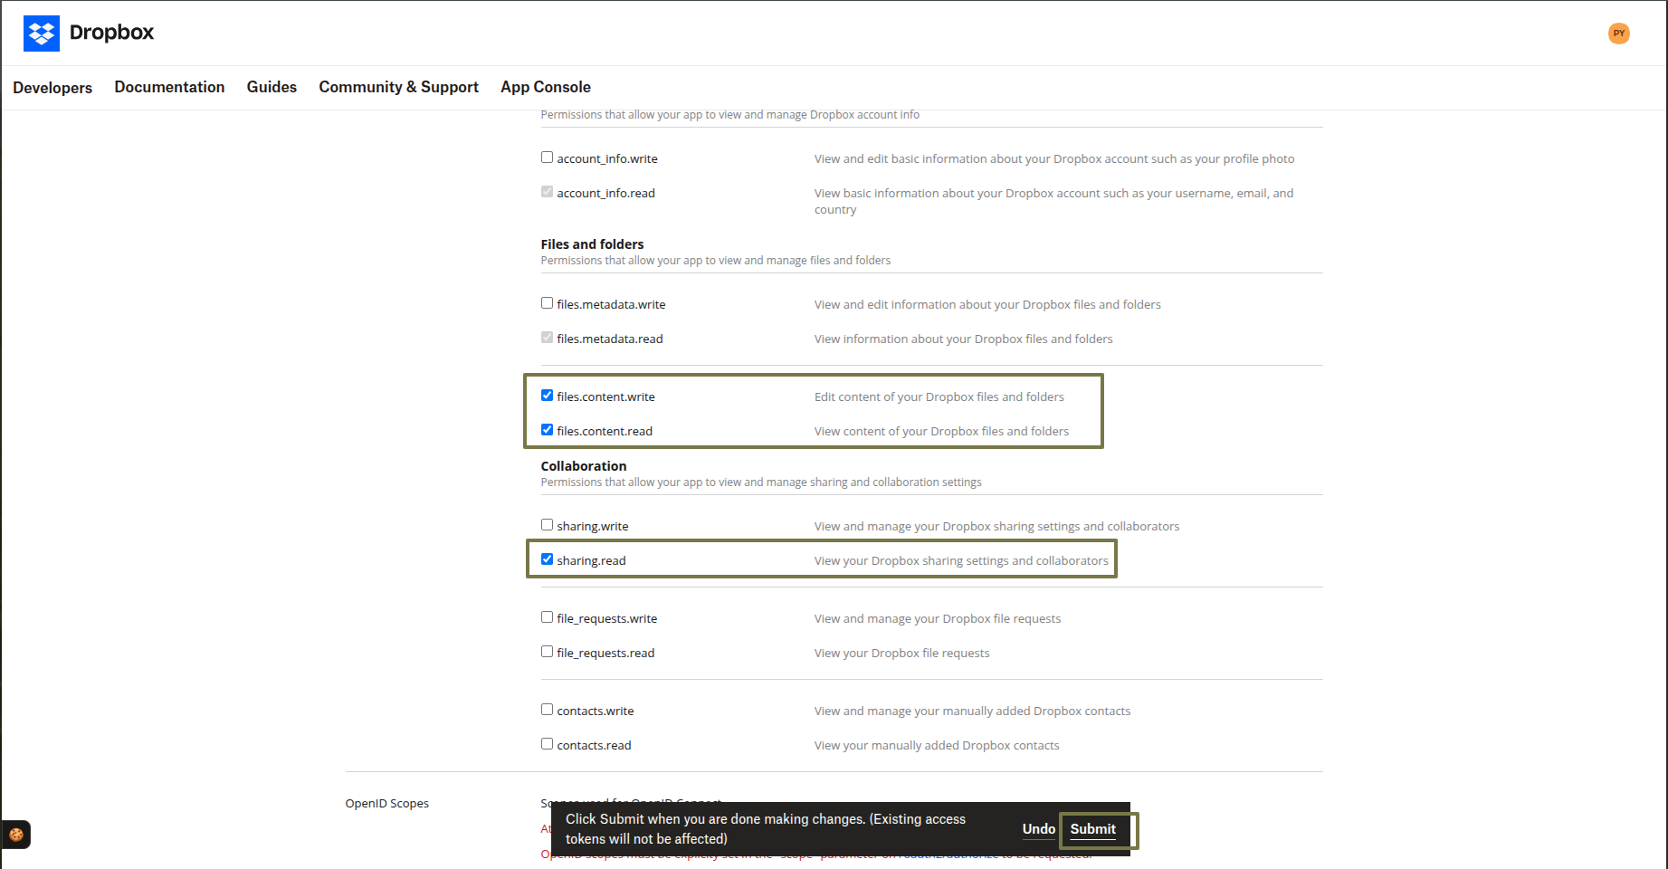Screen dimensions: 1668x869
Task: Go to the Guides nav item
Action: click(x=272, y=87)
